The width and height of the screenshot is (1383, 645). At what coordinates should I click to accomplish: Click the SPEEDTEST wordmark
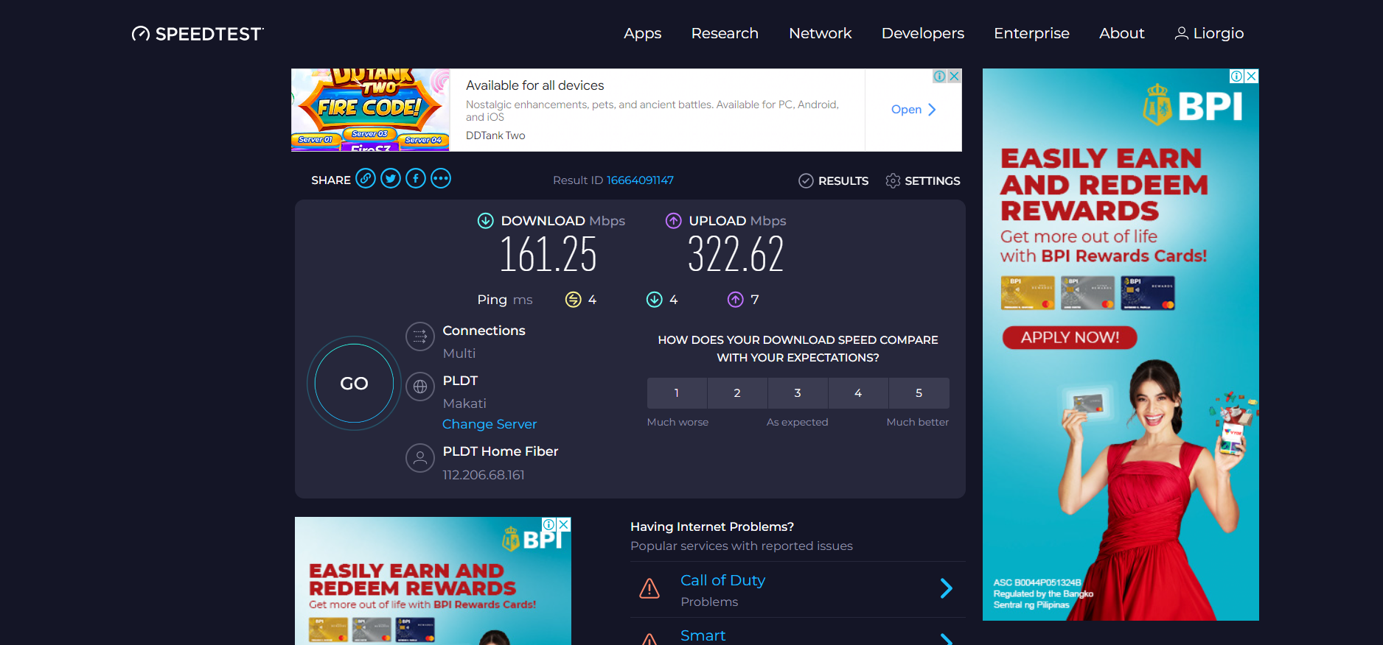click(209, 34)
